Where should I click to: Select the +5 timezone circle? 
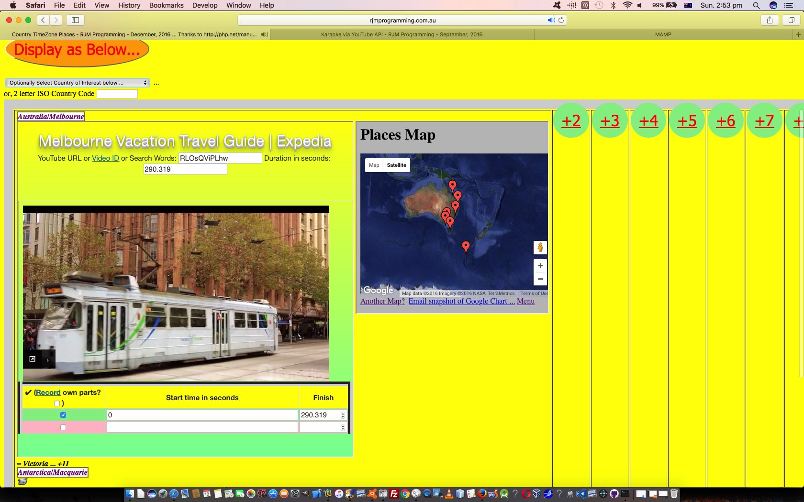point(687,120)
